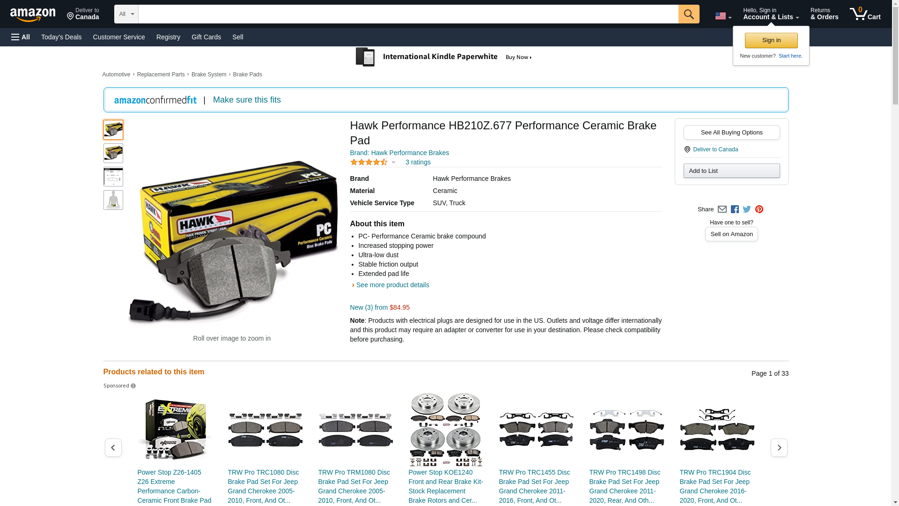Share product on Pinterest

[759, 209]
